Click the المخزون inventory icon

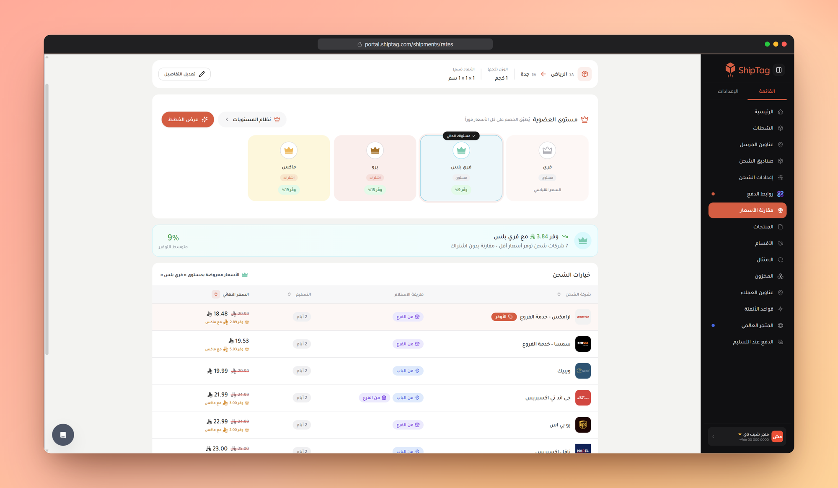780,276
